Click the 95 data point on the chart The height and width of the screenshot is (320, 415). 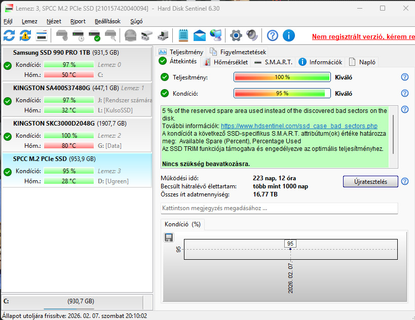coord(290,249)
